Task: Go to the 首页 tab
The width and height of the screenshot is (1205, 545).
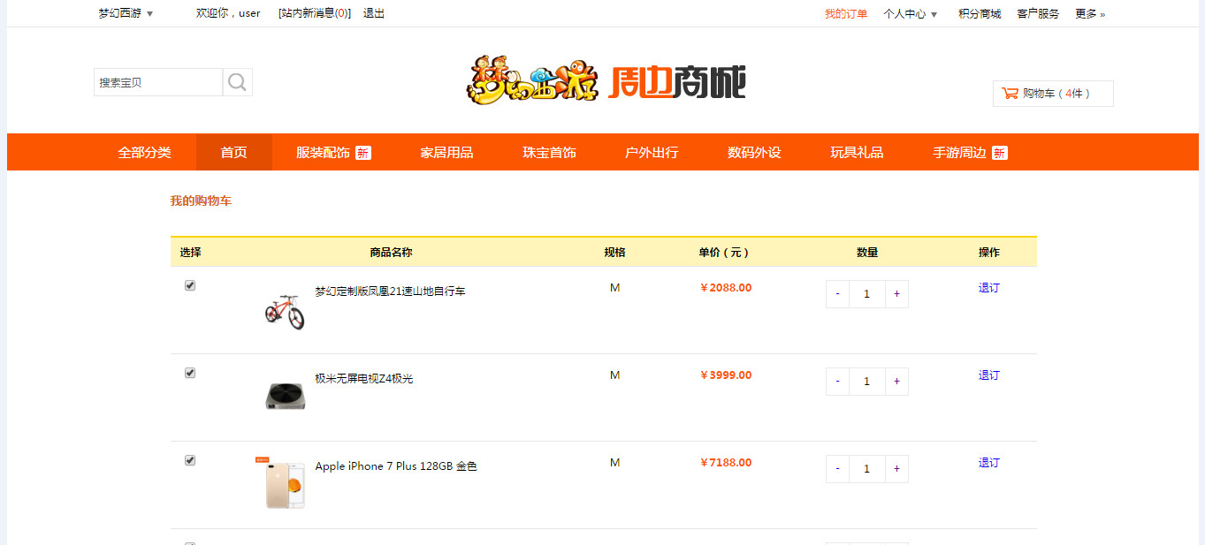Action: [x=234, y=153]
